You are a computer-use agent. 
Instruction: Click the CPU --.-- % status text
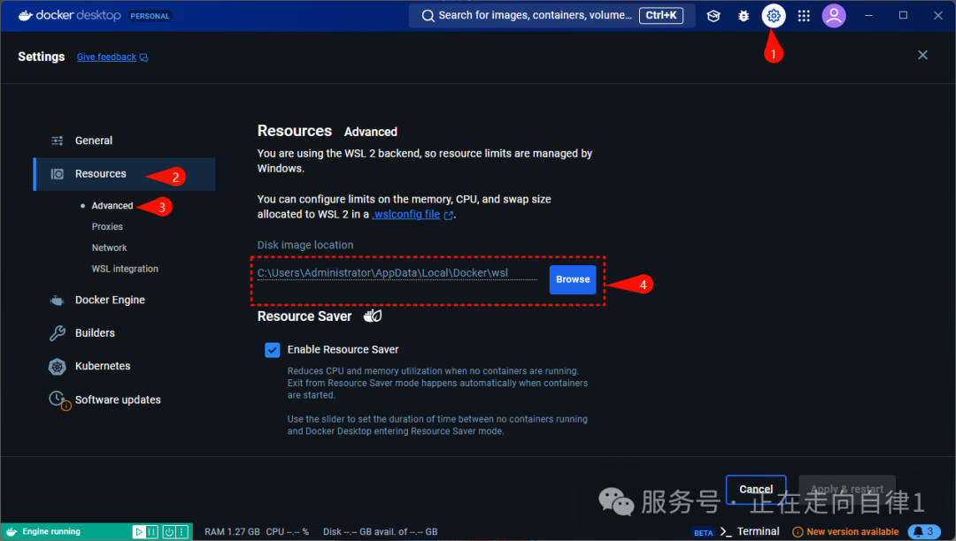click(x=287, y=532)
